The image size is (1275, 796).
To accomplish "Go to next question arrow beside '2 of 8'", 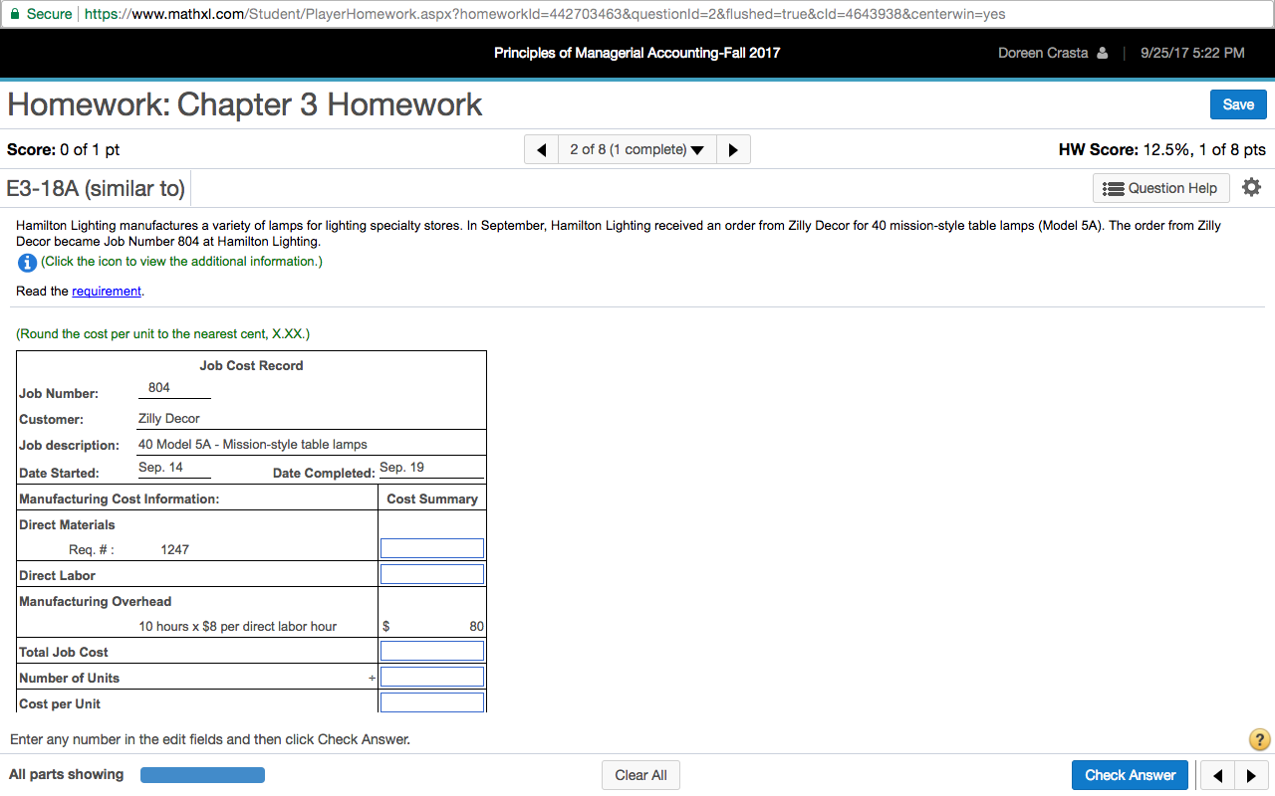I will 733,150.
